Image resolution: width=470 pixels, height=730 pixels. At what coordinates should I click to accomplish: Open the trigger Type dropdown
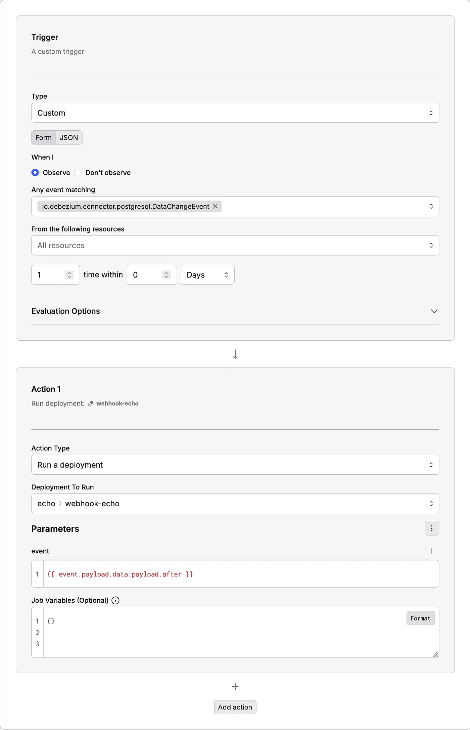point(235,113)
